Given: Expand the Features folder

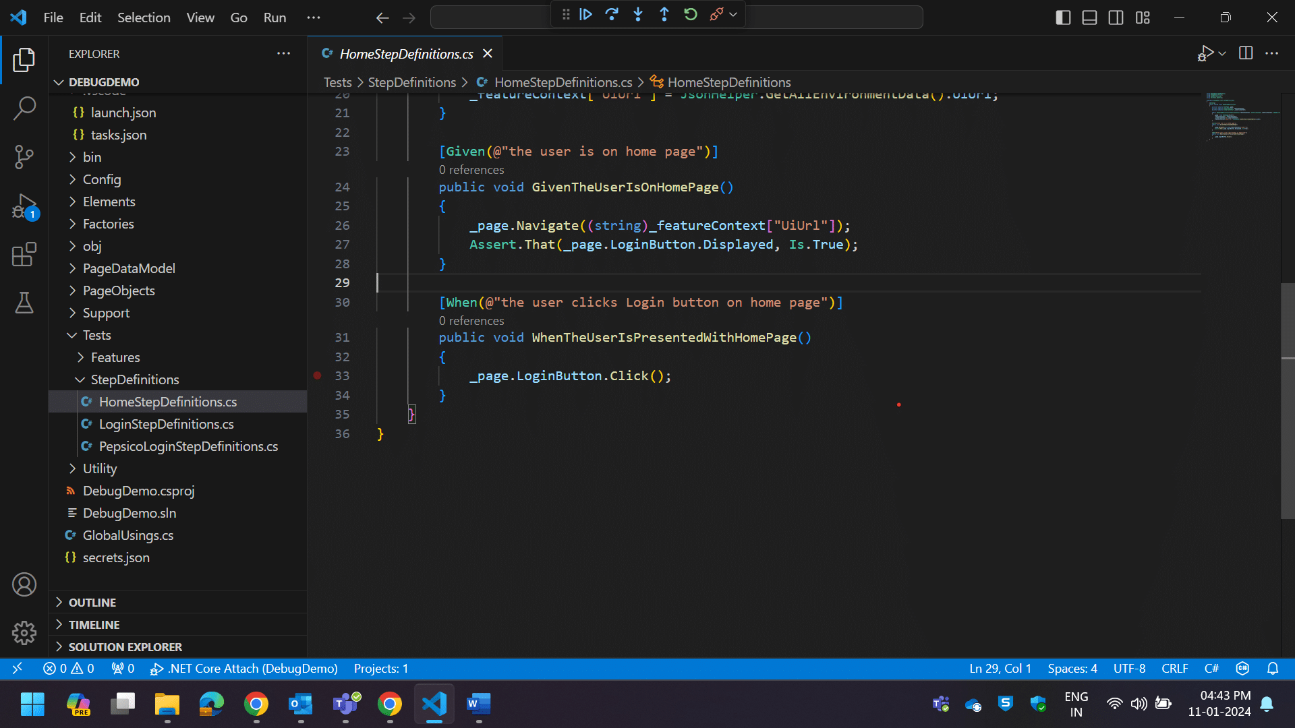Looking at the screenshot, I should (178, 357).
